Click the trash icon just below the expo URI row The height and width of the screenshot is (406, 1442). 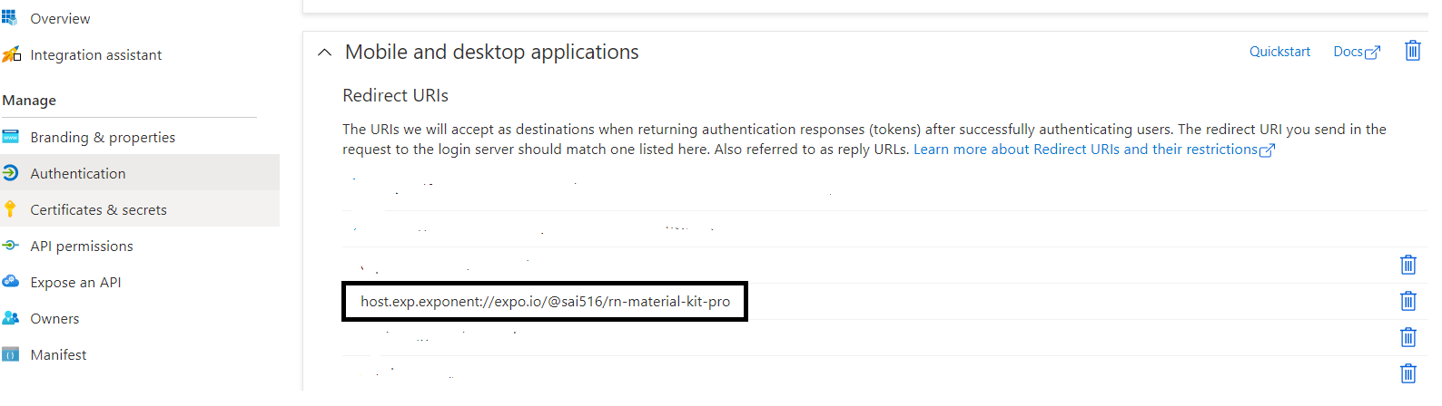point(1407,337)
